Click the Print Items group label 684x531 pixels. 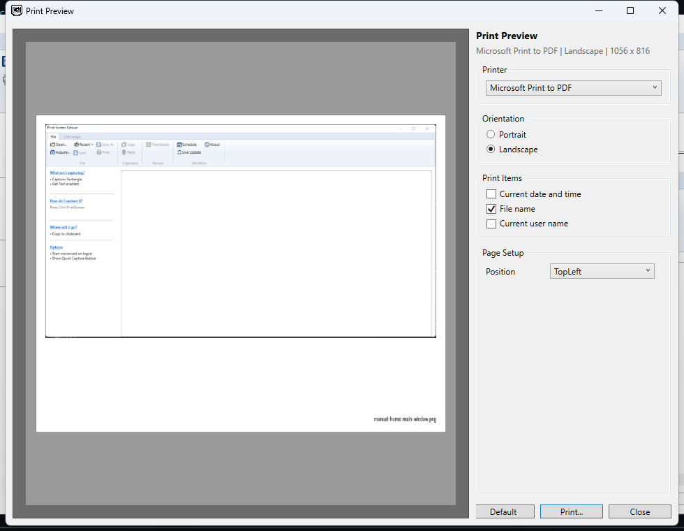coord(502,178)
